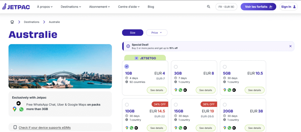Click the Google Maps icon on 5GB card
The image size is (301, 132).
point(225,90)
